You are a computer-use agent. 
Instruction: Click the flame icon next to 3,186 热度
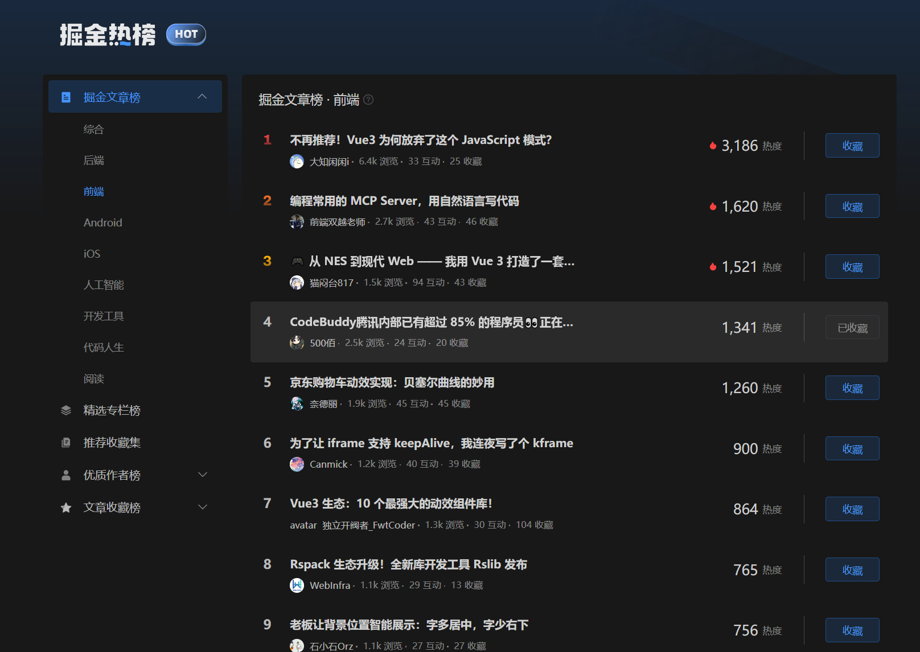(x=713, y=145)
